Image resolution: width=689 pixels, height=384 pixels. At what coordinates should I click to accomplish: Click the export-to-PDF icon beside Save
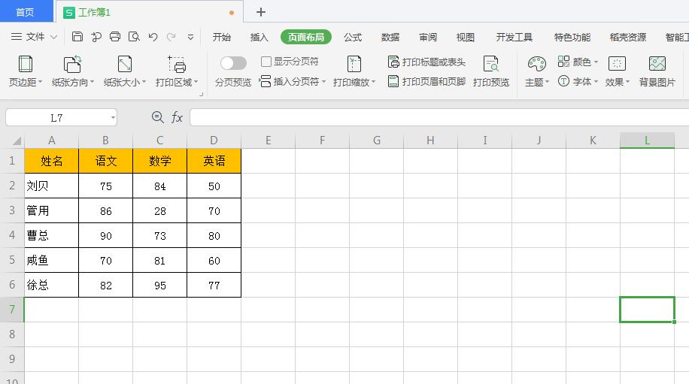coord(96,37)
